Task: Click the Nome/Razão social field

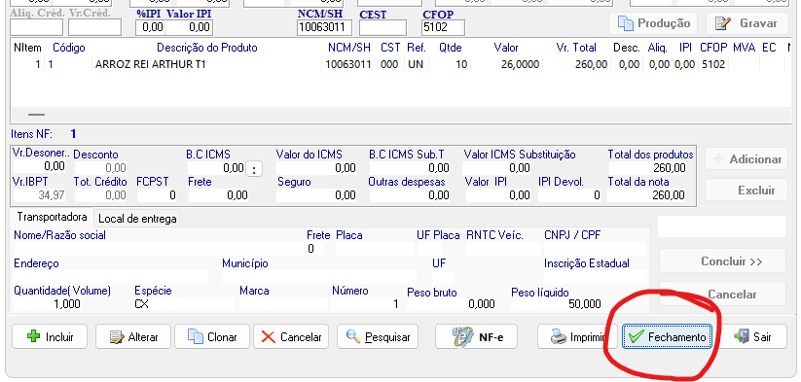Action: 158,249
